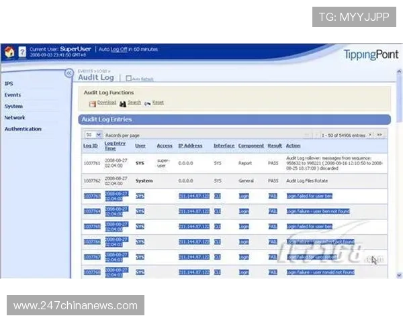This screenshot has height=322, width=403.
Task: Jump to last page of entries
Action: (379, 135)
